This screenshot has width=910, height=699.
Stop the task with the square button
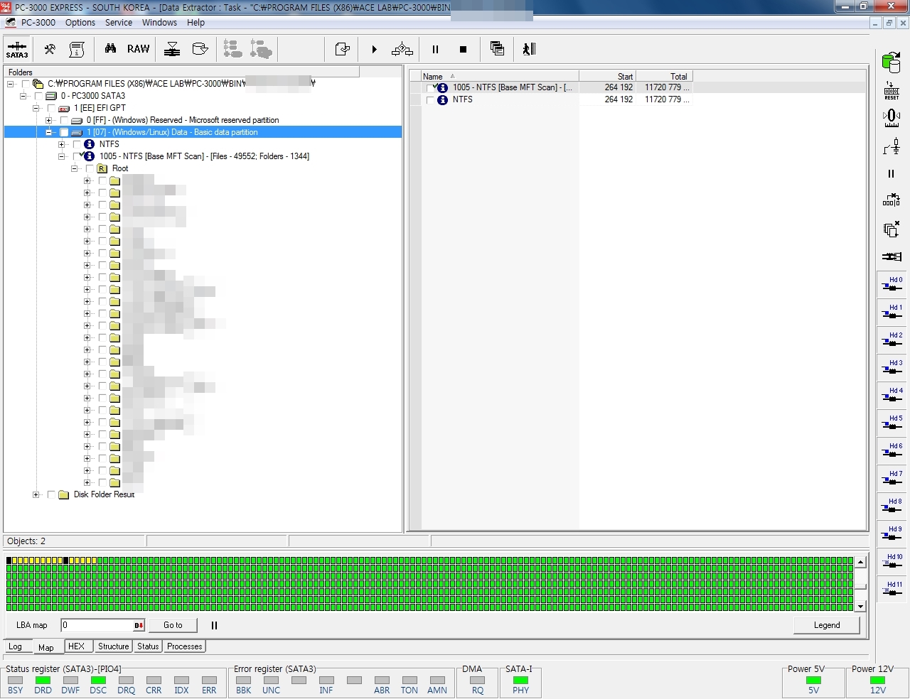coord(463,49)
